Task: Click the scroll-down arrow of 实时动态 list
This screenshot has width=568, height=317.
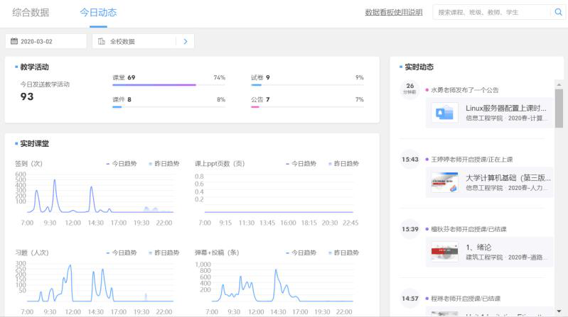Action: 559,311
